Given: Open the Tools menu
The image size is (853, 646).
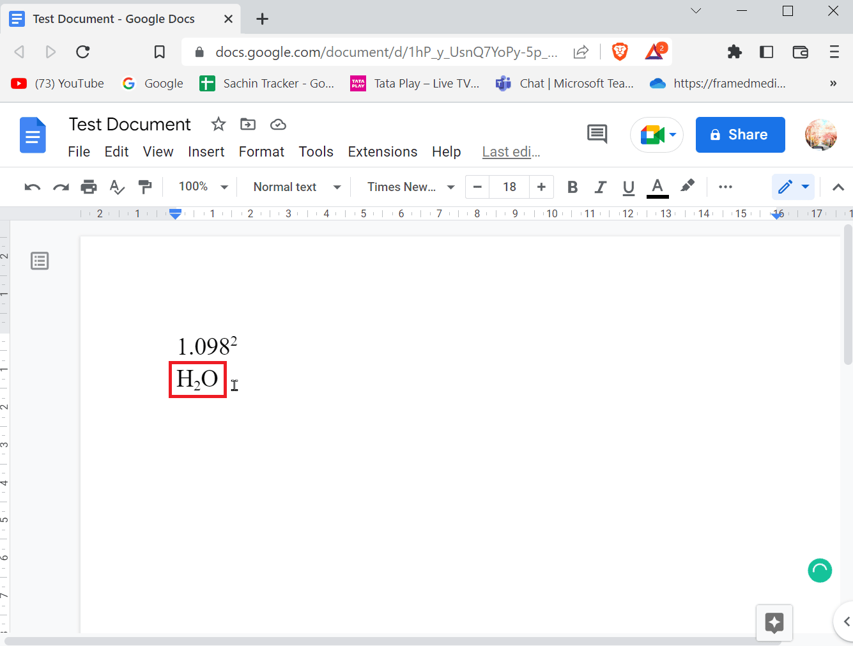Looking at the screenshot, I should click(316, 152).
